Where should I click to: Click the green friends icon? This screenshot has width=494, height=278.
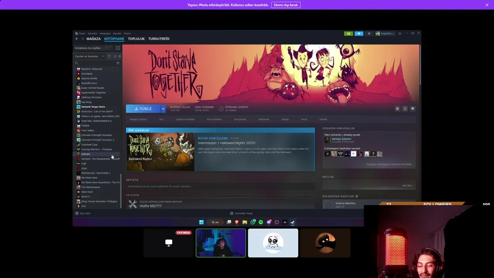click(349, 34)
